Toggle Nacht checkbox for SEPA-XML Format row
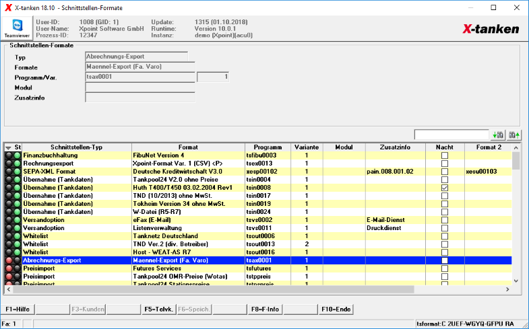The image size is (529, 329). pyautogui.click(x=445, y=172)
